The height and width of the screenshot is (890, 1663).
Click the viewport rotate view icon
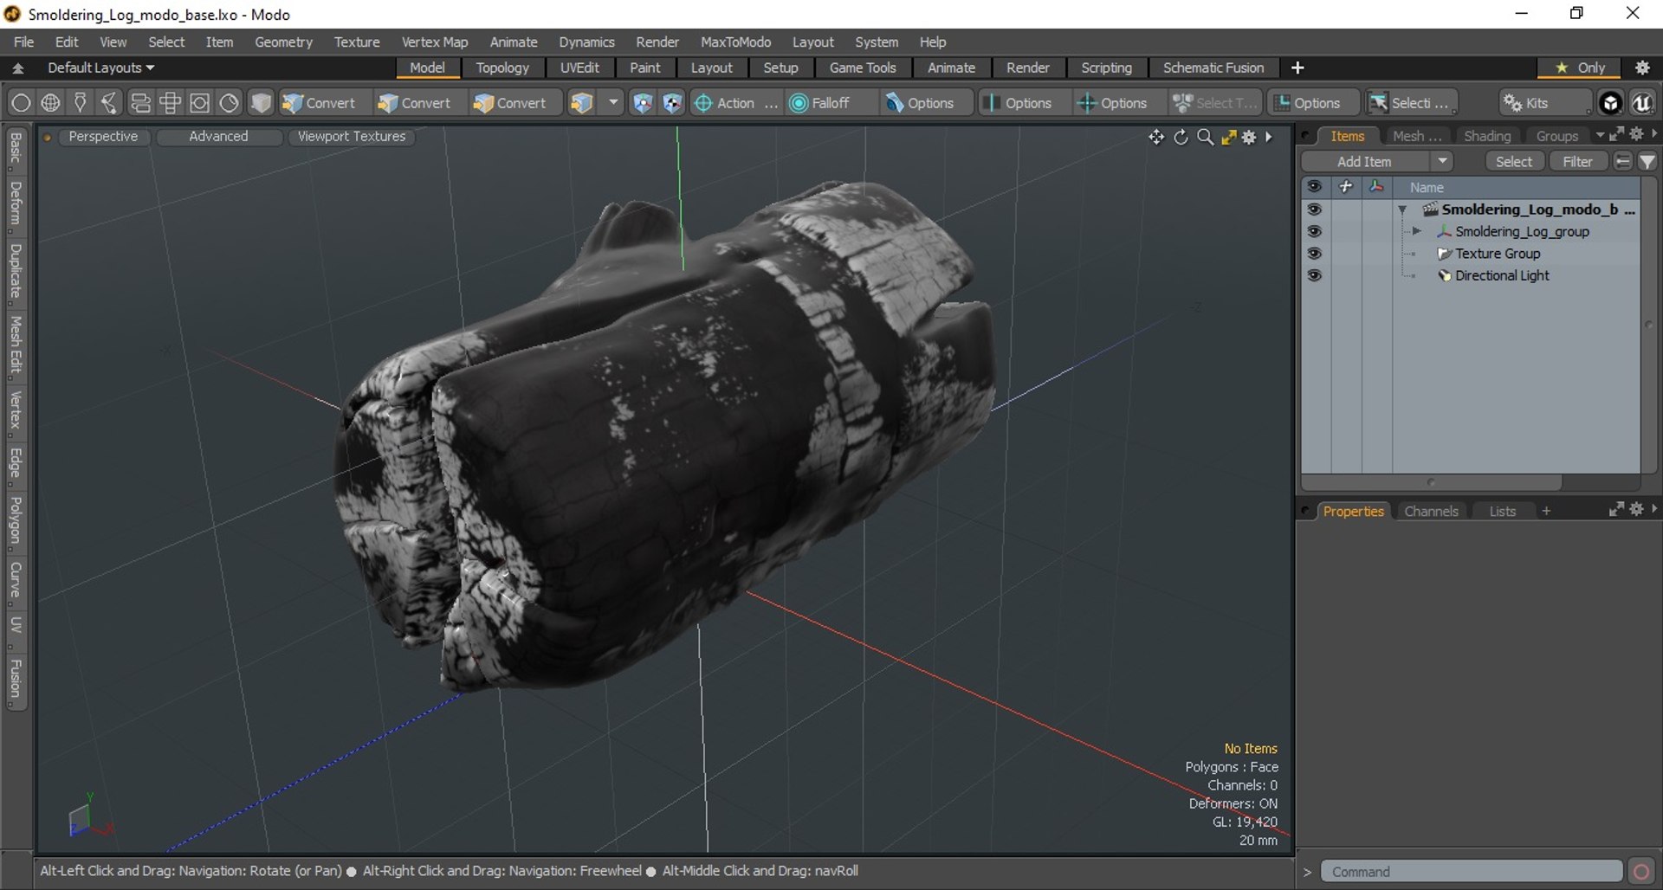click(x=1181, y=137)
